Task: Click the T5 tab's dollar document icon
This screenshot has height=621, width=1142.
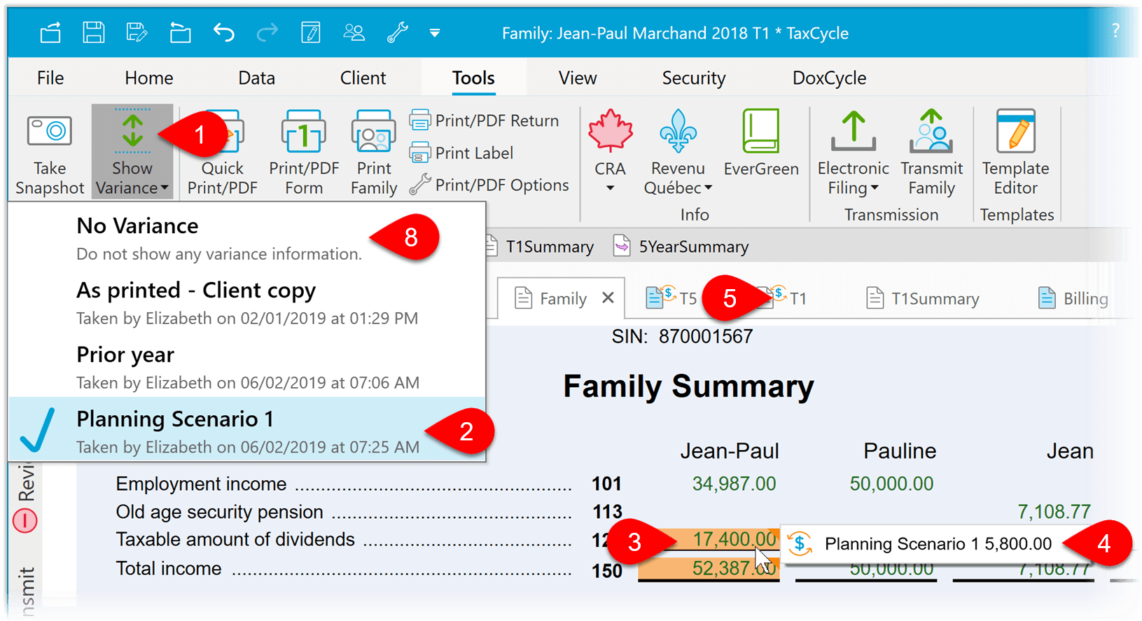Action: pyautogui.click(x=660, y=297)
